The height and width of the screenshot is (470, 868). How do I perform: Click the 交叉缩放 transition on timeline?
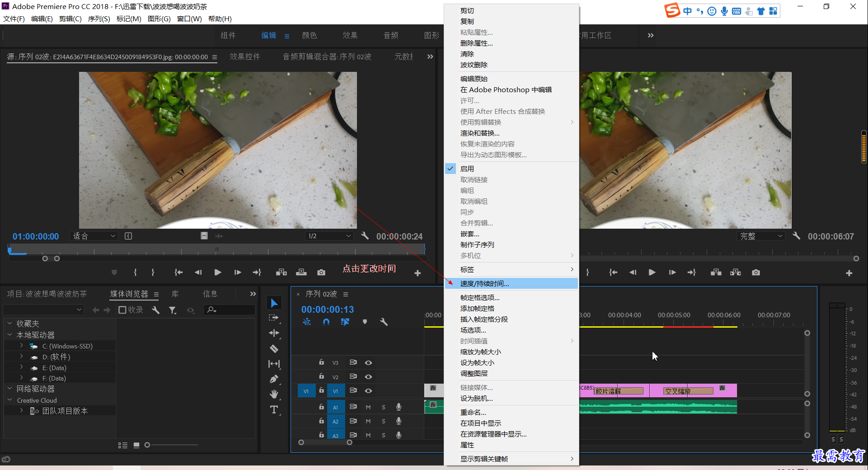(x=687, y=391)
